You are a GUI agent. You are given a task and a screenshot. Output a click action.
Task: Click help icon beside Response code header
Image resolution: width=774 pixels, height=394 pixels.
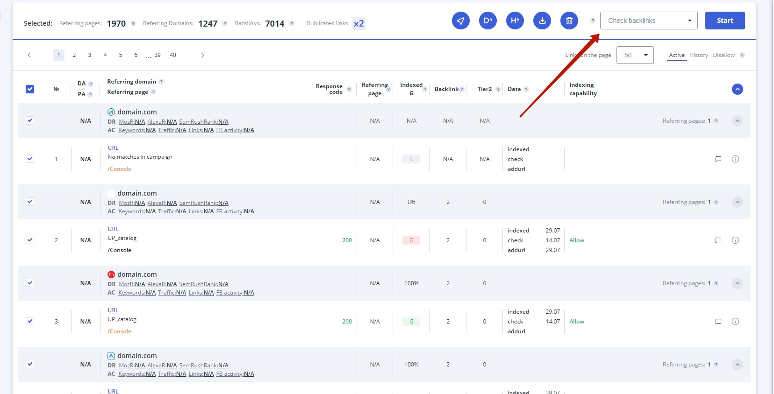(x=349, y=89)
